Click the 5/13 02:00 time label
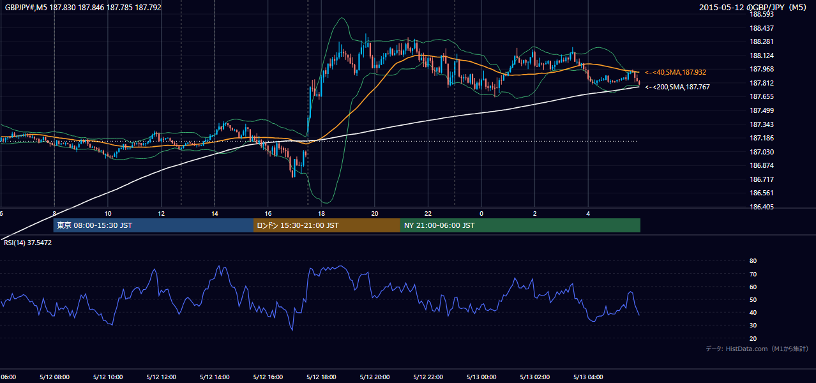This screenshot has width=816, height=383. click(x=535, y=377)
